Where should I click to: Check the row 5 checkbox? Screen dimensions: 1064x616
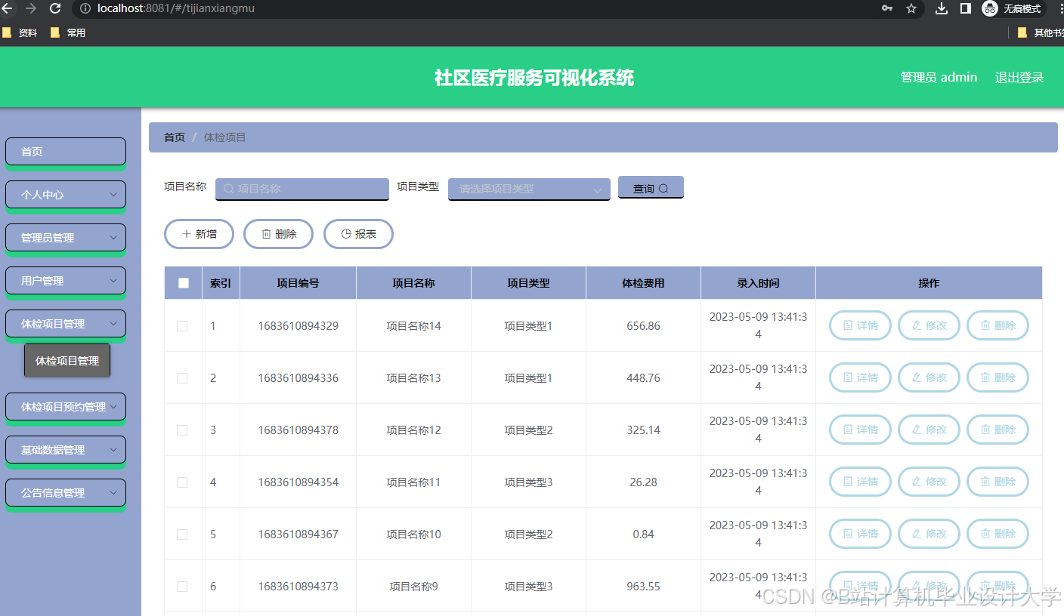click(x=182, y=534)
